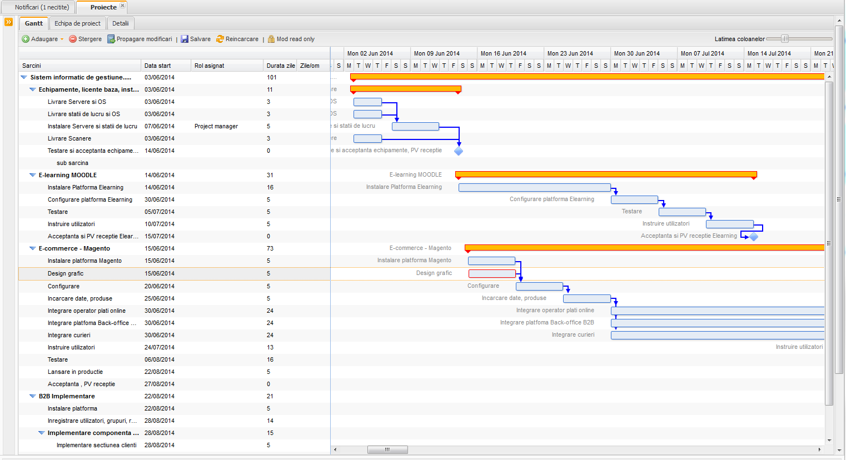Click the Mon 09 Jun 2014 week header
This screenshot has width=846, height=460.
444,53
